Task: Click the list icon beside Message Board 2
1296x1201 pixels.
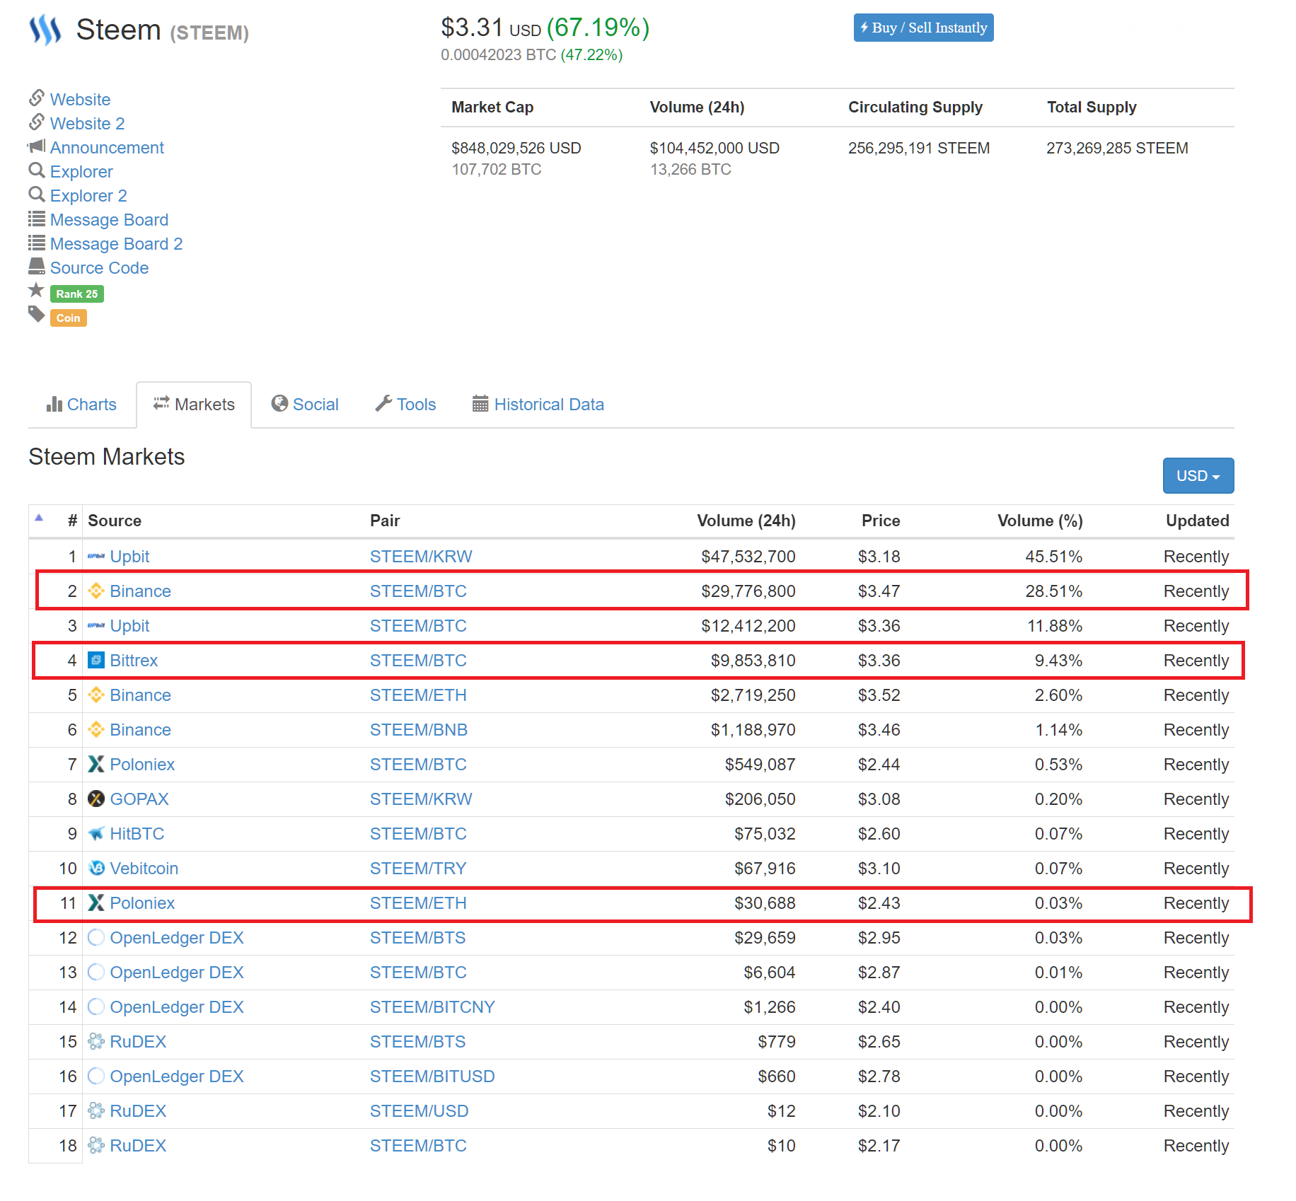Action: [37, 243]
